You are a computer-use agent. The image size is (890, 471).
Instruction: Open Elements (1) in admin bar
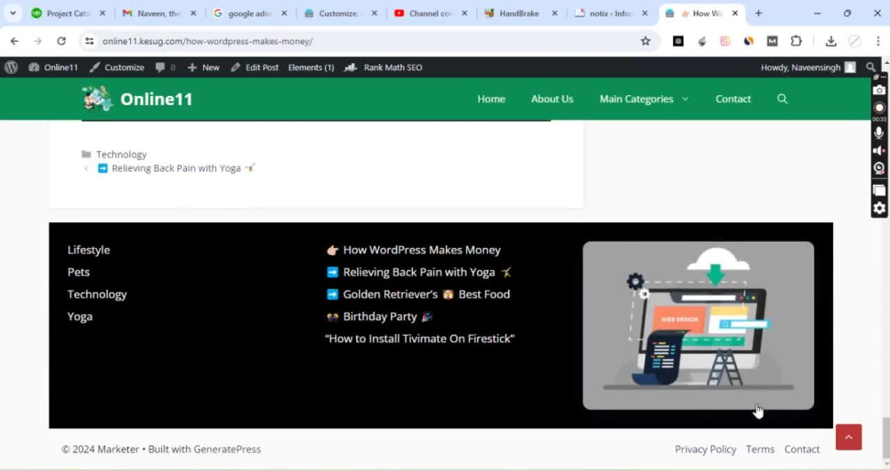(311, 68)
